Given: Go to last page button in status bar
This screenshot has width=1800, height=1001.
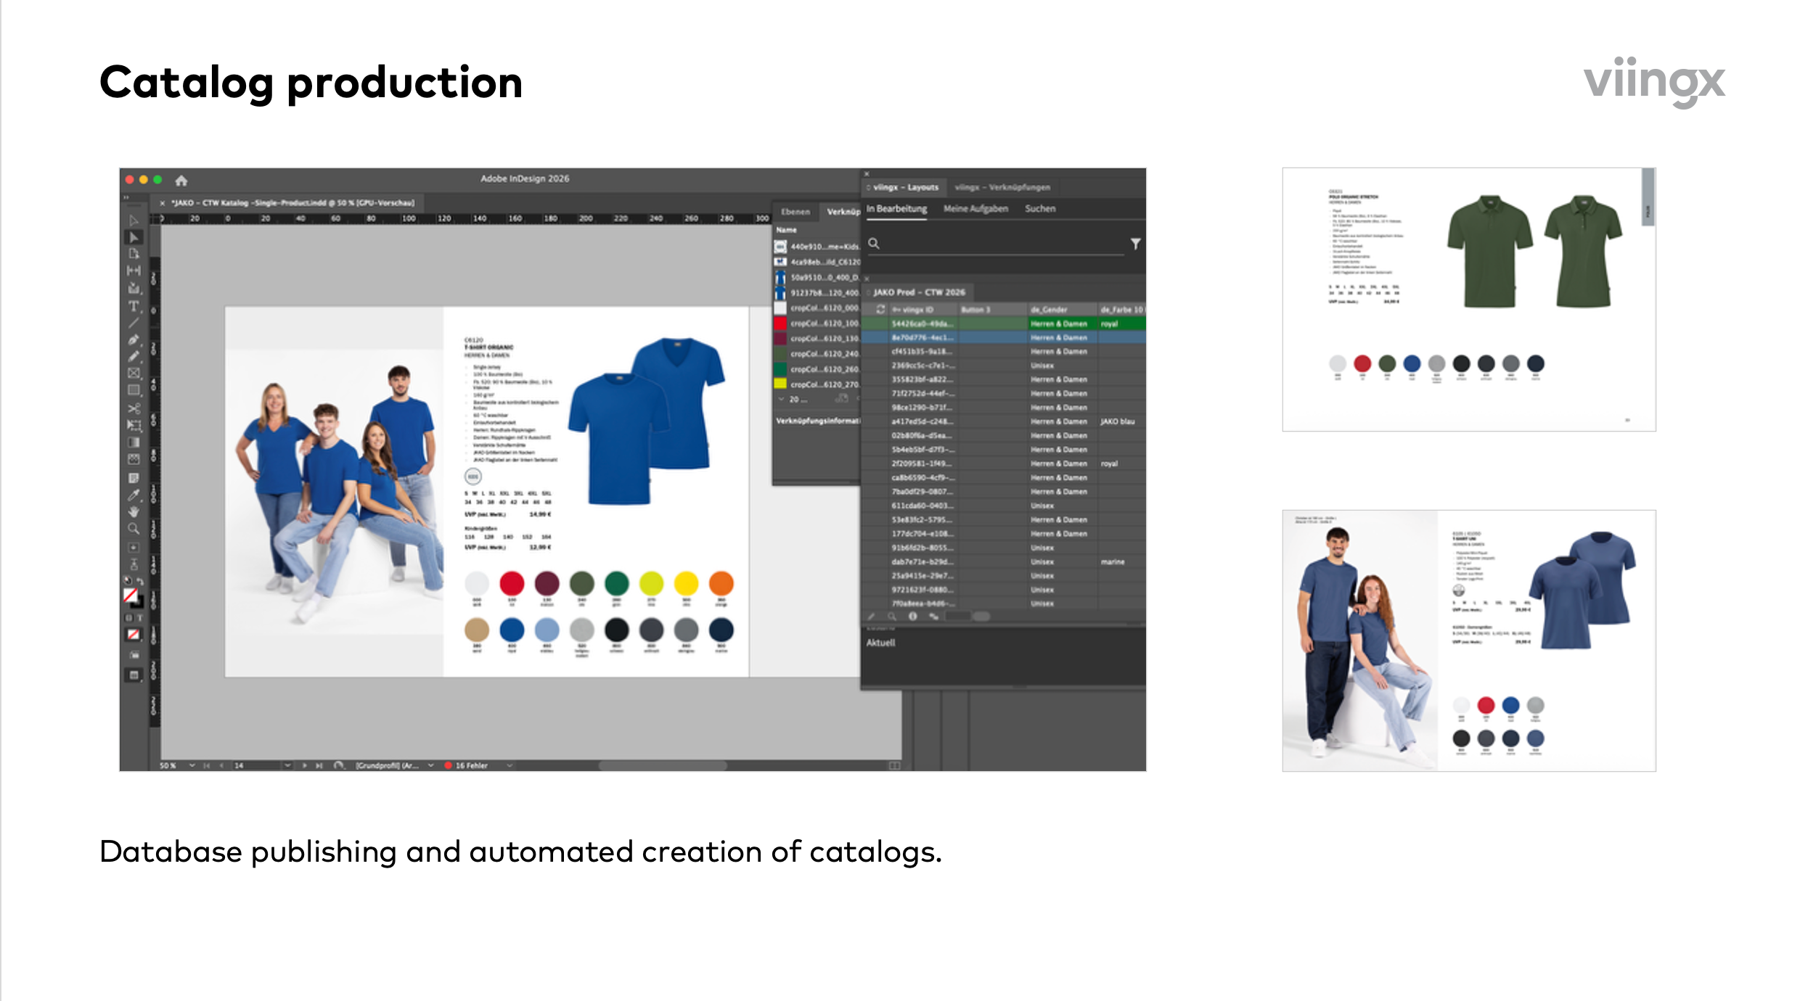Looking at the screenshot, I should 319,765.
